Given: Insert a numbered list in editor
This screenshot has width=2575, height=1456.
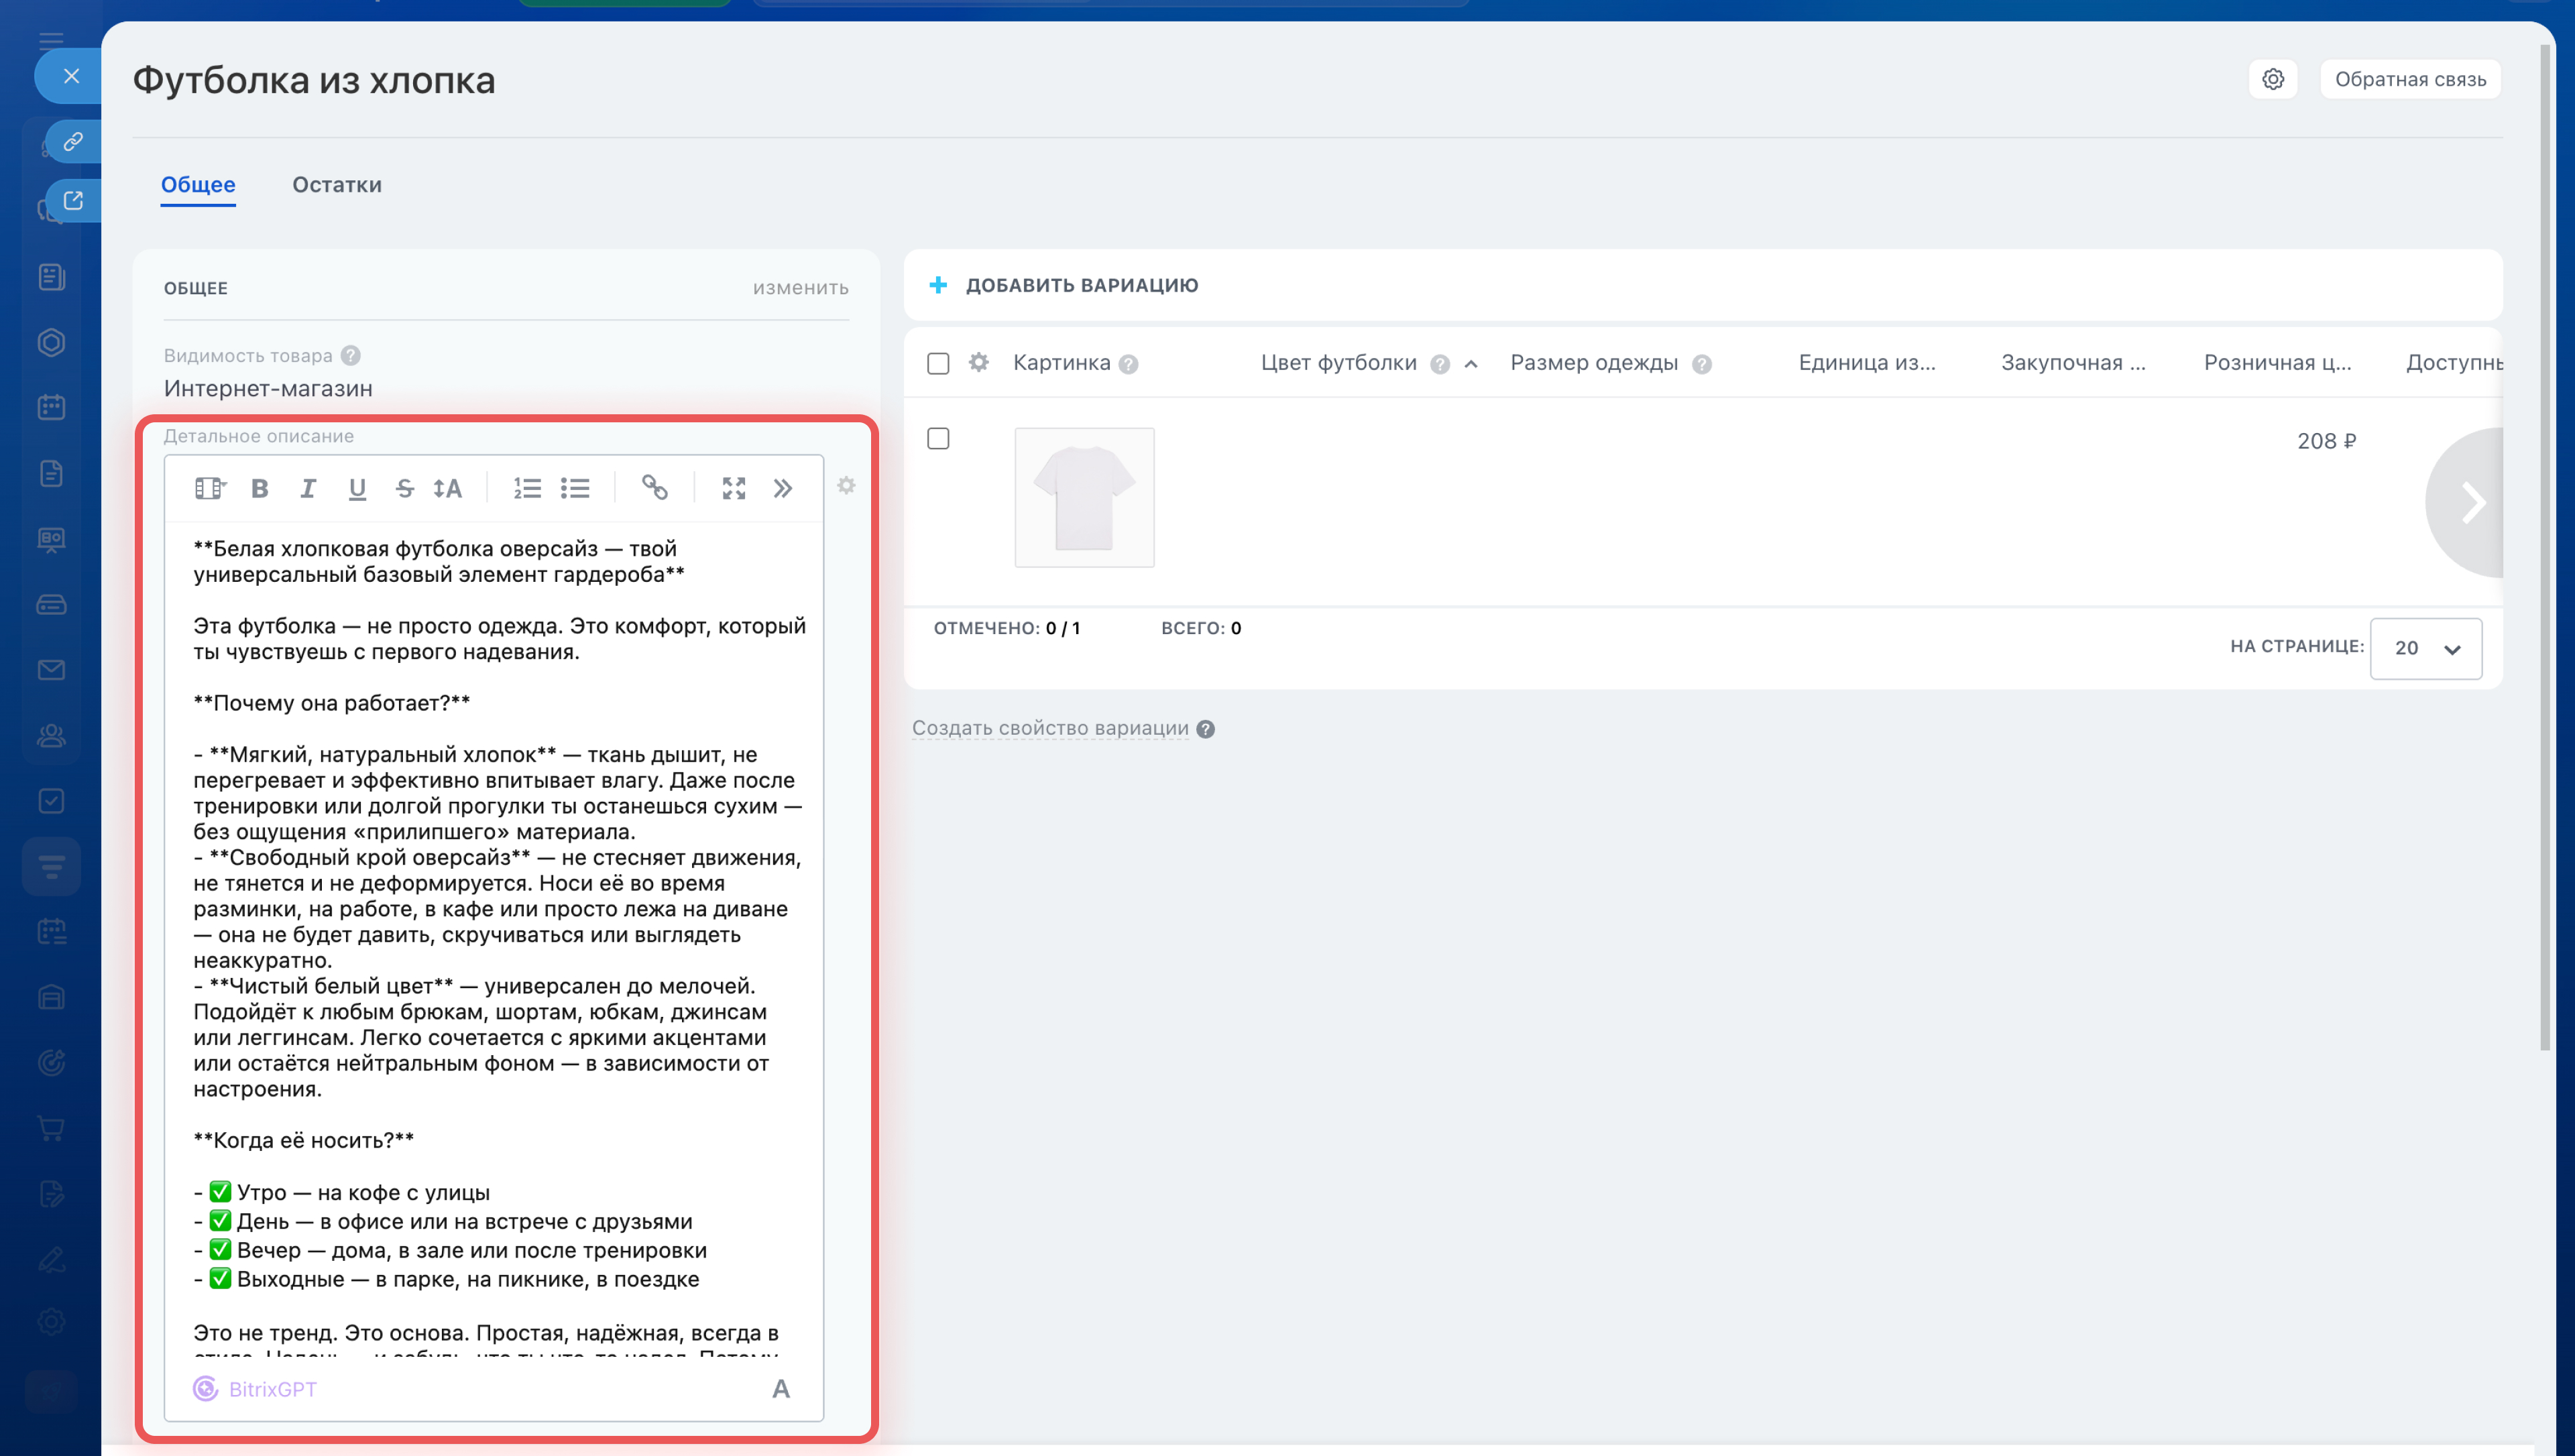Looking at the screenshot, I should point(527,488).
